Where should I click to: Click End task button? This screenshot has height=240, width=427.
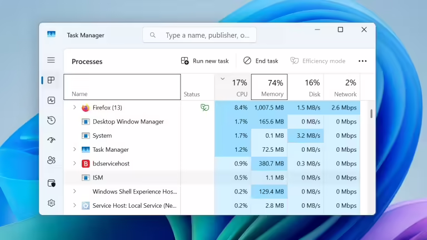(261, 61)
